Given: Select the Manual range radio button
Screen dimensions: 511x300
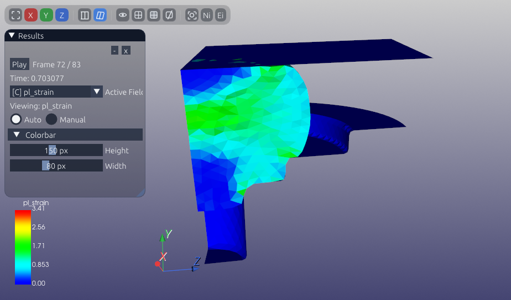Looking at the screenshot, I should 51,119.
